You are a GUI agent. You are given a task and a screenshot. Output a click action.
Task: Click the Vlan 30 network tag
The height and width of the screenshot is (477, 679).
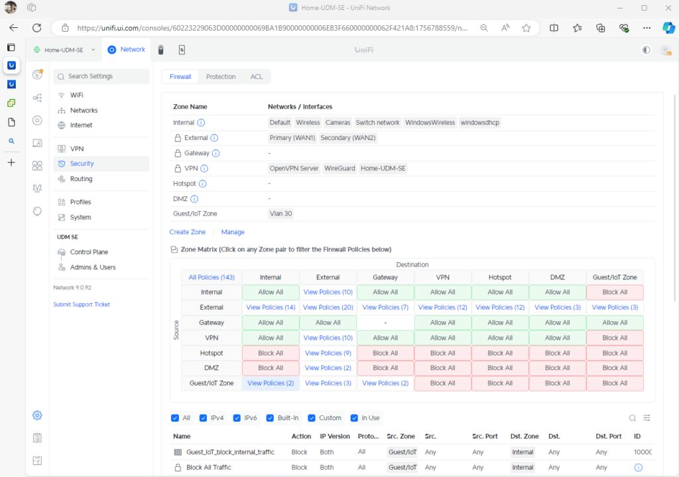pos(280,214)
